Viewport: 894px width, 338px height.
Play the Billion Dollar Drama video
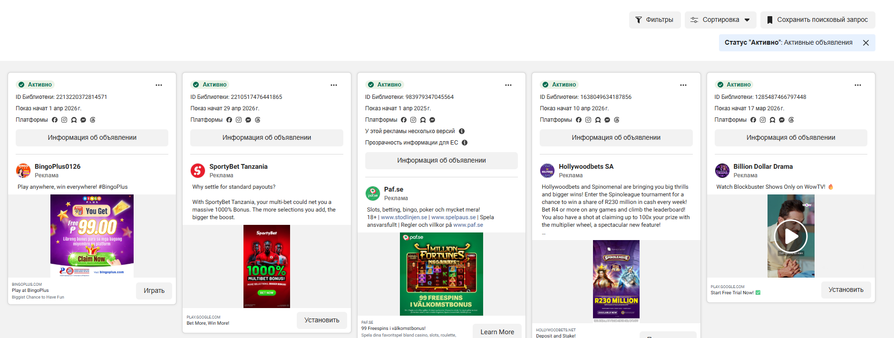[791, 236]
